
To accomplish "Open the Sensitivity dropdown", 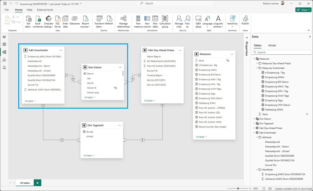I will [x=232, y=22].
